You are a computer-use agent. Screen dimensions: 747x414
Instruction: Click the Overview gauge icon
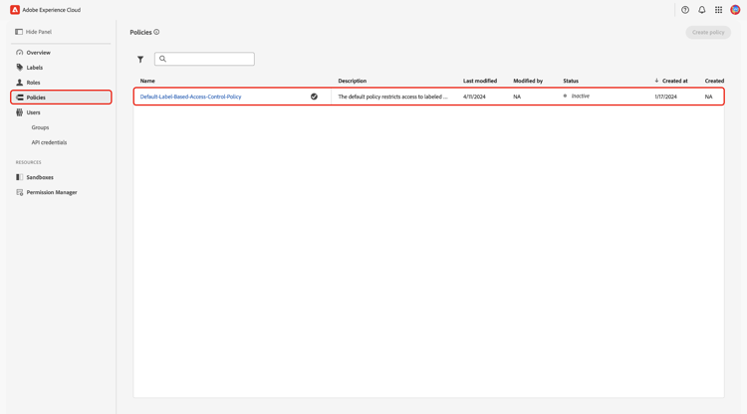click(x=20, y=53)
